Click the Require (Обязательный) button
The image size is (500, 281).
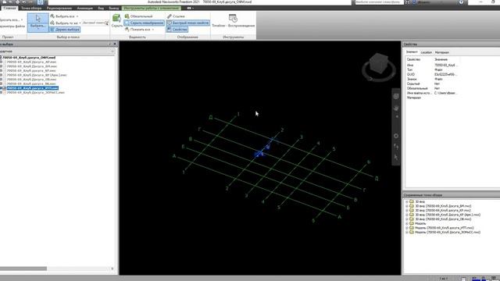click(138, 16)
